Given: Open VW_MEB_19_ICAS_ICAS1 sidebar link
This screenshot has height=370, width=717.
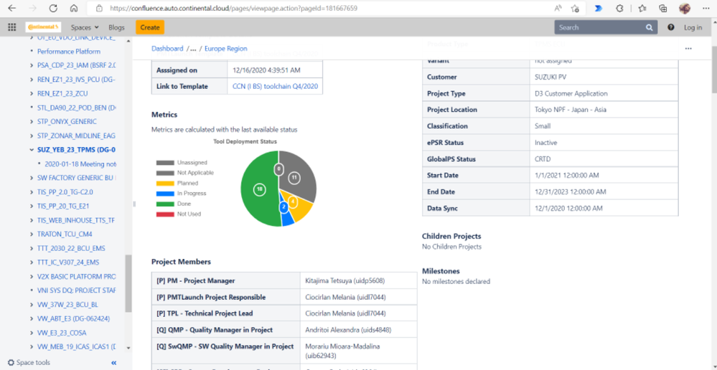Looking at the screenshot, I should (x=76, y=347).
